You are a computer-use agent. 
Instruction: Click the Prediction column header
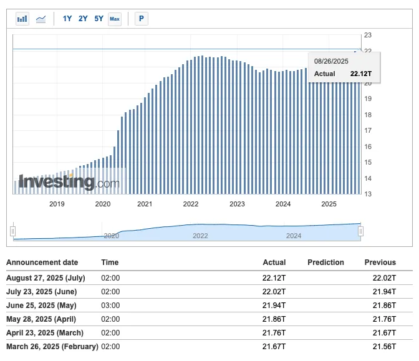[x=325, y=262]
